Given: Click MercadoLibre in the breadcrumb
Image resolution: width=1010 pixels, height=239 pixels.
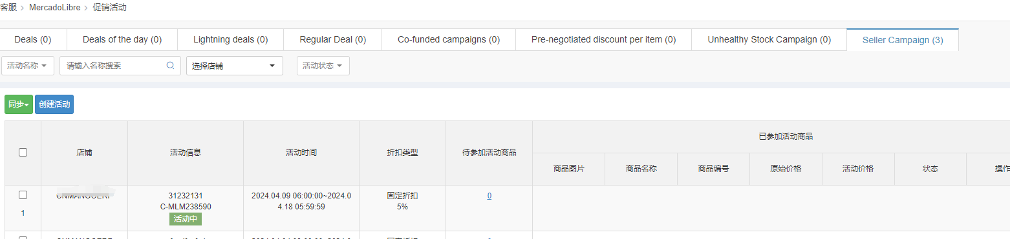Looking at the screenshot, I should [x=55, y=7].
